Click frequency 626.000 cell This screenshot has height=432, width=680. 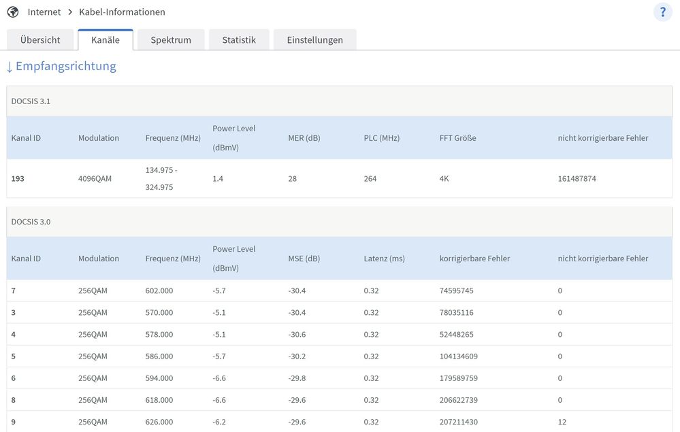[x=159, y=422]
